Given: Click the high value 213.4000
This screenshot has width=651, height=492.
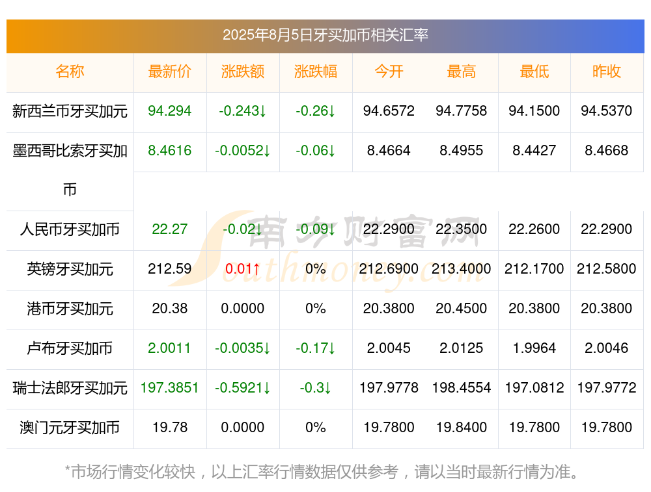Looking at the screenshot, I should (462, 269).
